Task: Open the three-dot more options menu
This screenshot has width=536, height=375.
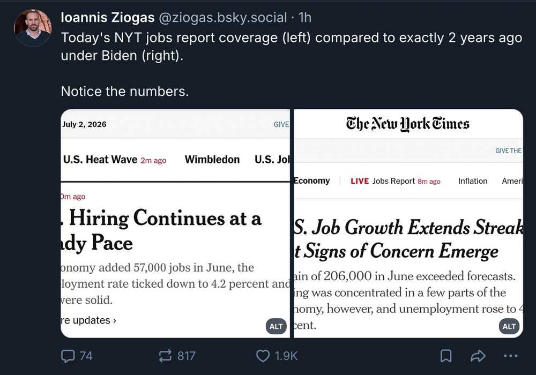Action: pos(511,356)
